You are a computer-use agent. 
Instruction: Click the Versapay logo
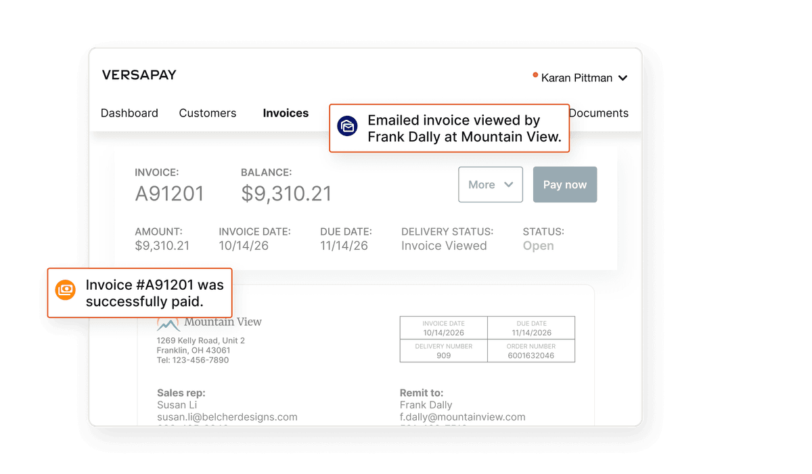click(139, 75)
